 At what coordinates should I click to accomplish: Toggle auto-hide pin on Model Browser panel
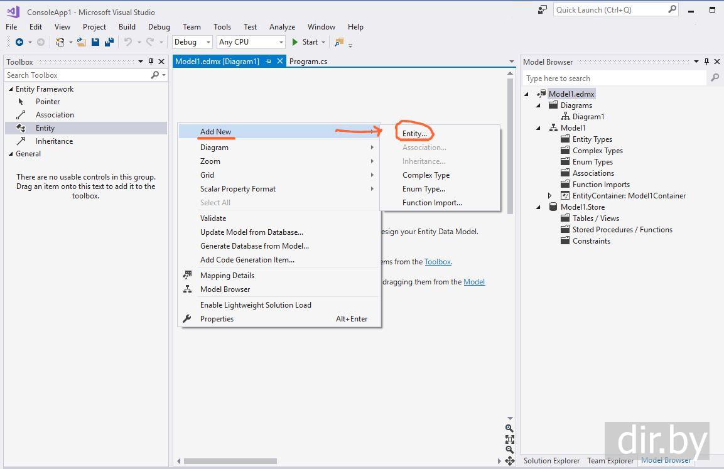point(706,62)
